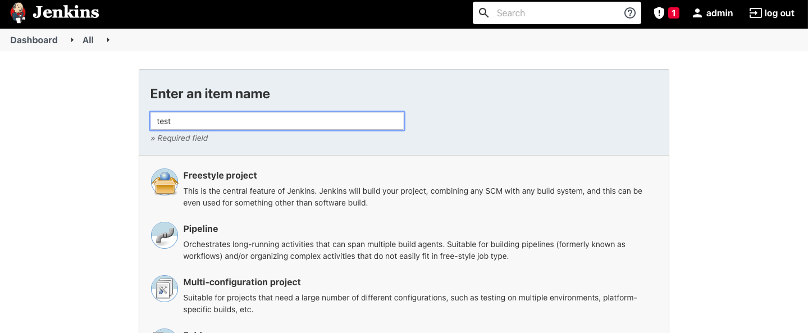808x333 pixels.
Task: Click the search magnifier icon
Action: [483, 12]
